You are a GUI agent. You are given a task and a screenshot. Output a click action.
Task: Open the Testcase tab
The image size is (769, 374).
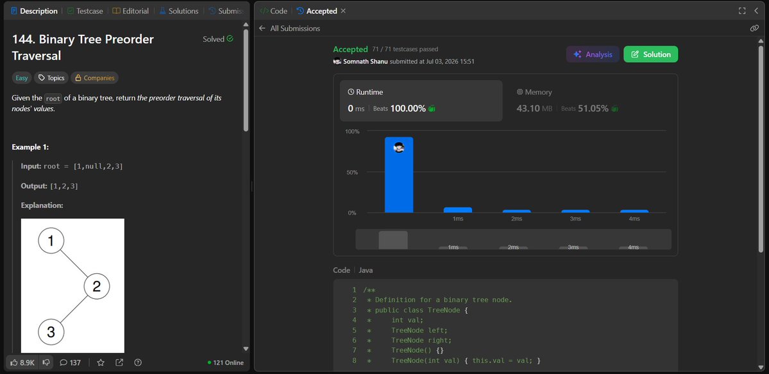[x=85, y=11]
